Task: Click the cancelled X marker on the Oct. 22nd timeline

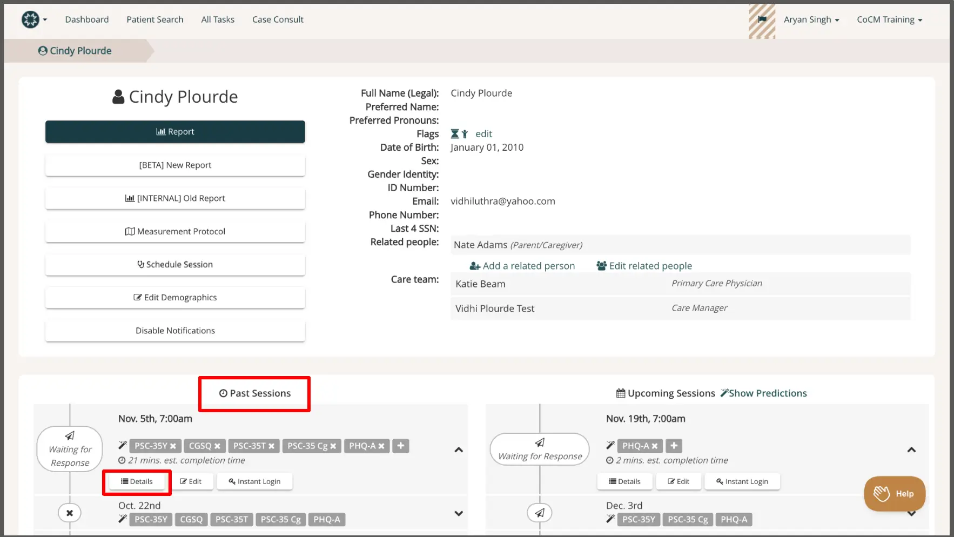Action: [x=69, y=513]
